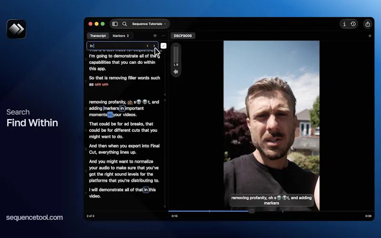Click the share export icon

coord(368,24)
